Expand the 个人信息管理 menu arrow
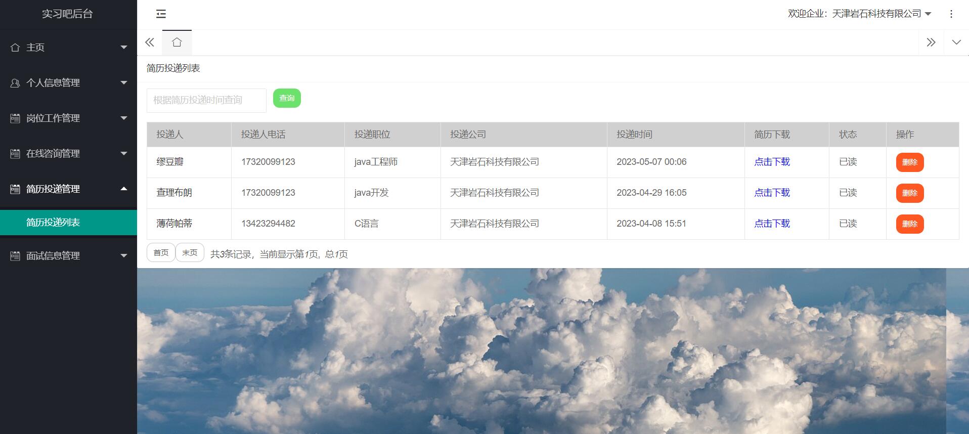This screenshot has width=969, height=434. tap(124, 82)
